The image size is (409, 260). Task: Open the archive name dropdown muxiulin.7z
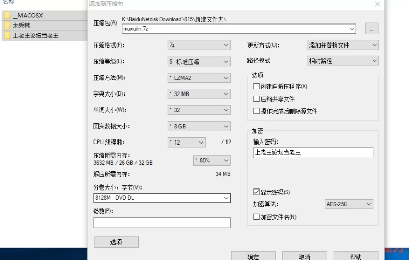pyautogui.click(x=352, y=29)
